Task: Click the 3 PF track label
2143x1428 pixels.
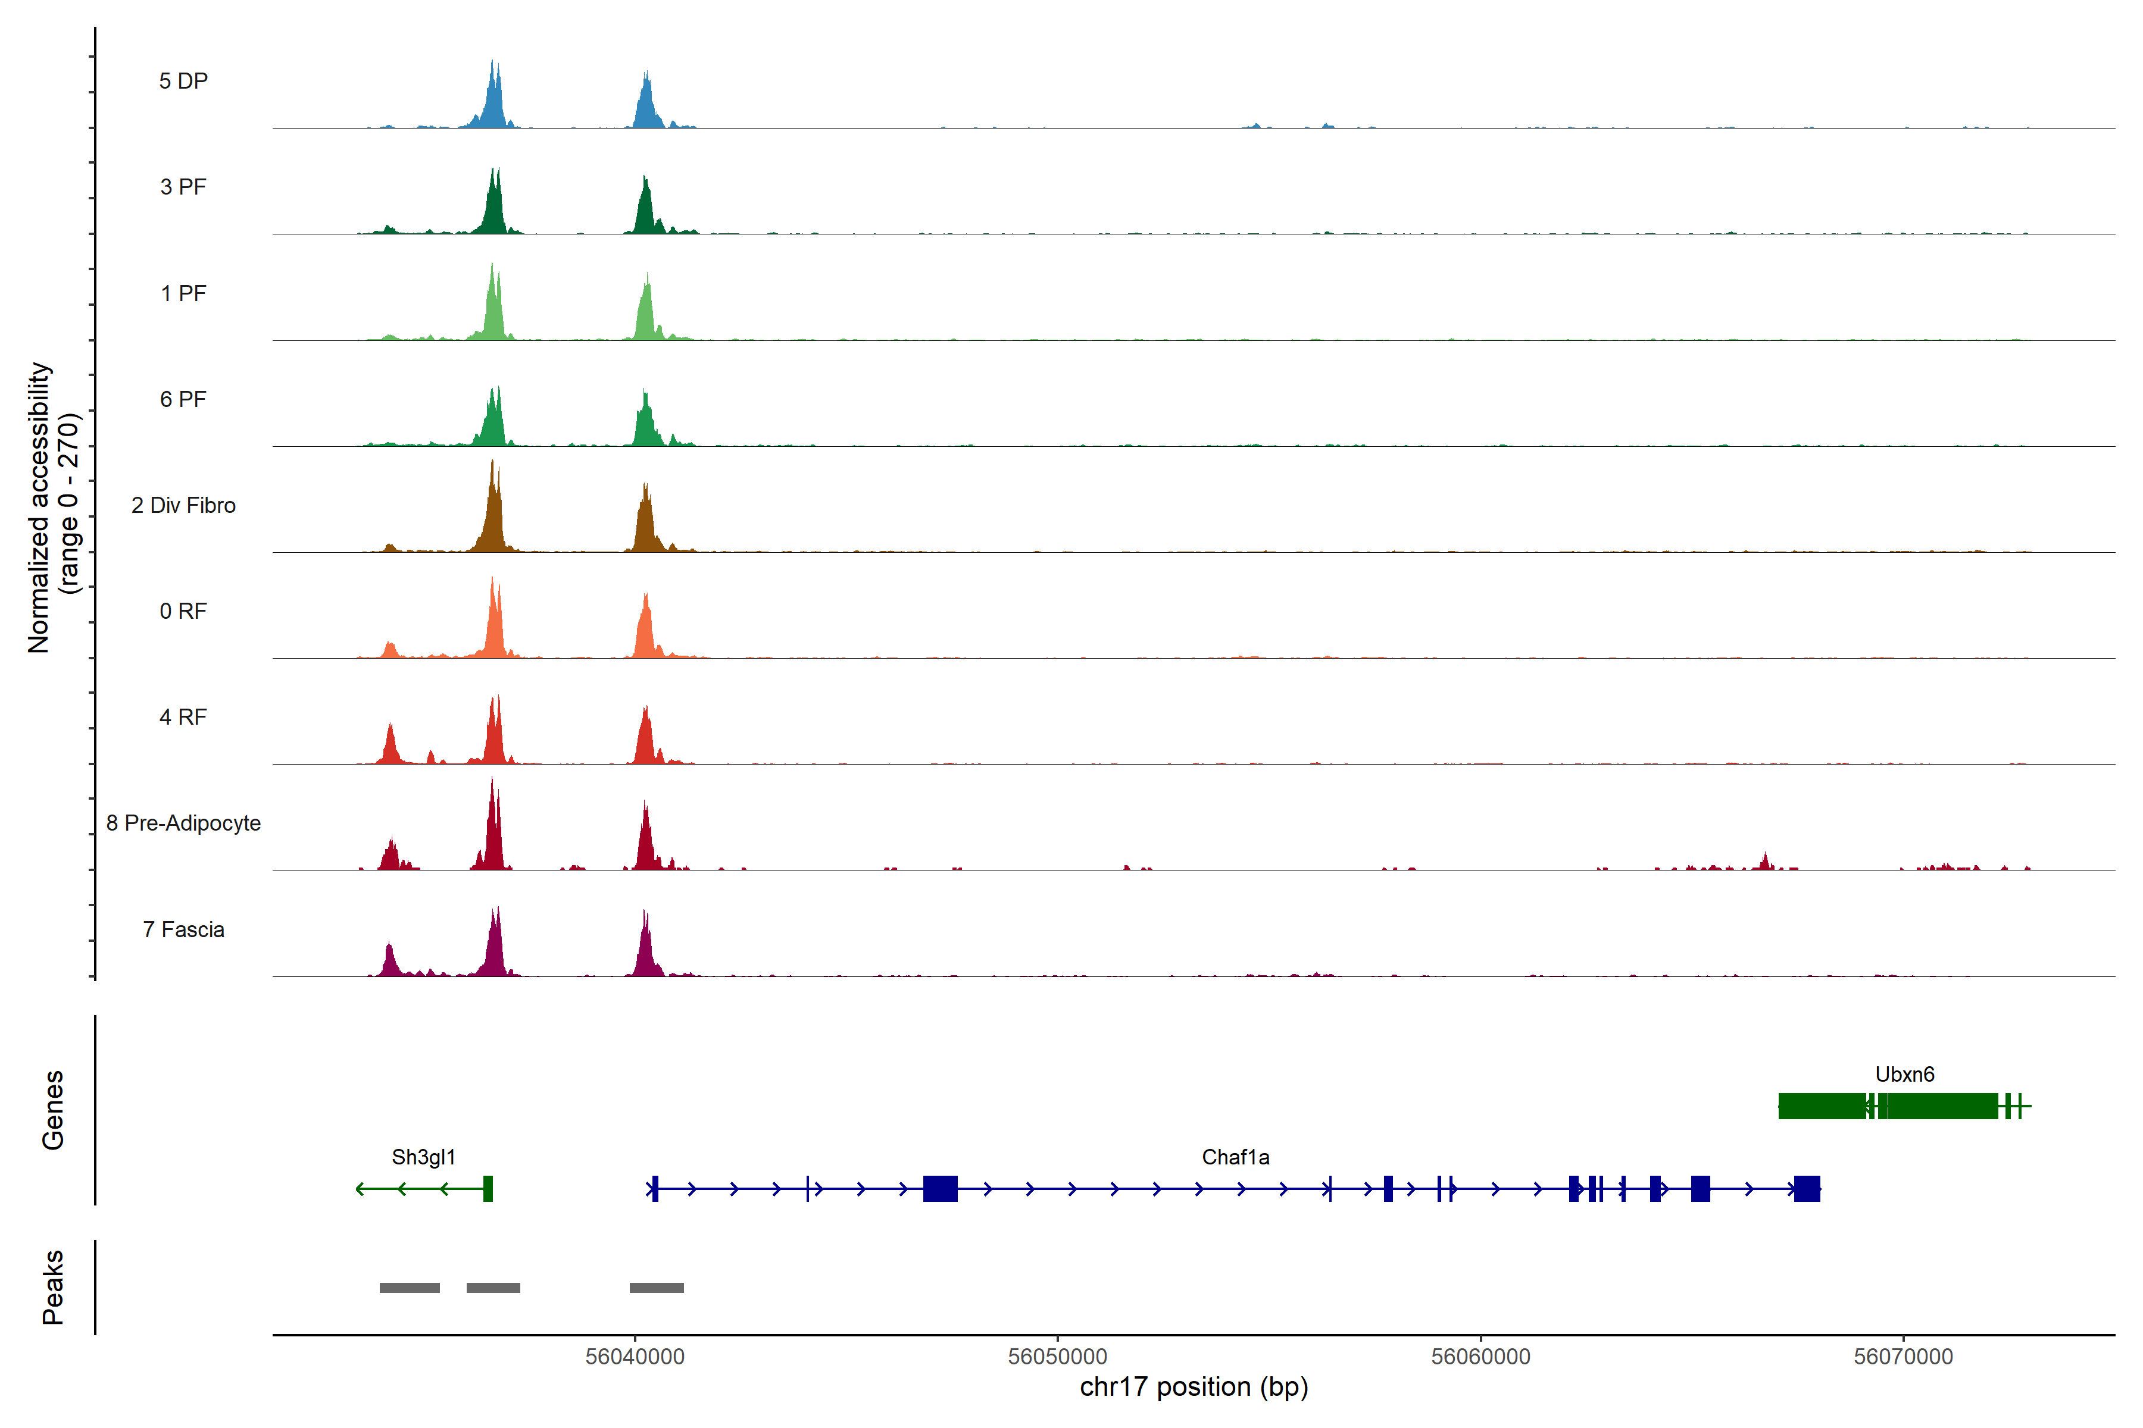Action: tap(183, 187)
